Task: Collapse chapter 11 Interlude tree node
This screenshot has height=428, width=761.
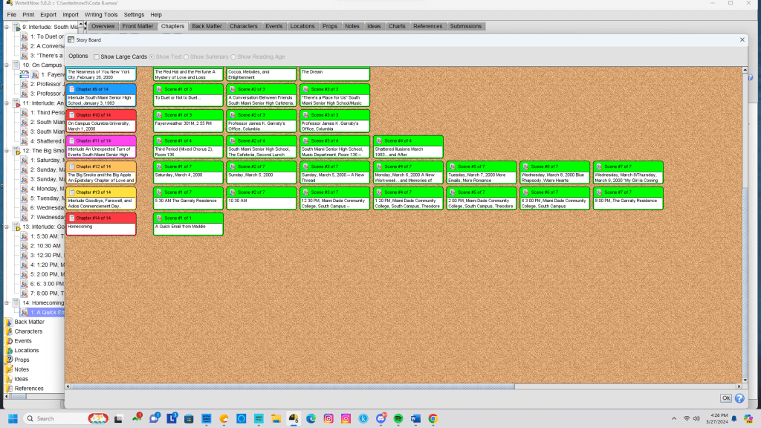Action: [x=7, y=103]
